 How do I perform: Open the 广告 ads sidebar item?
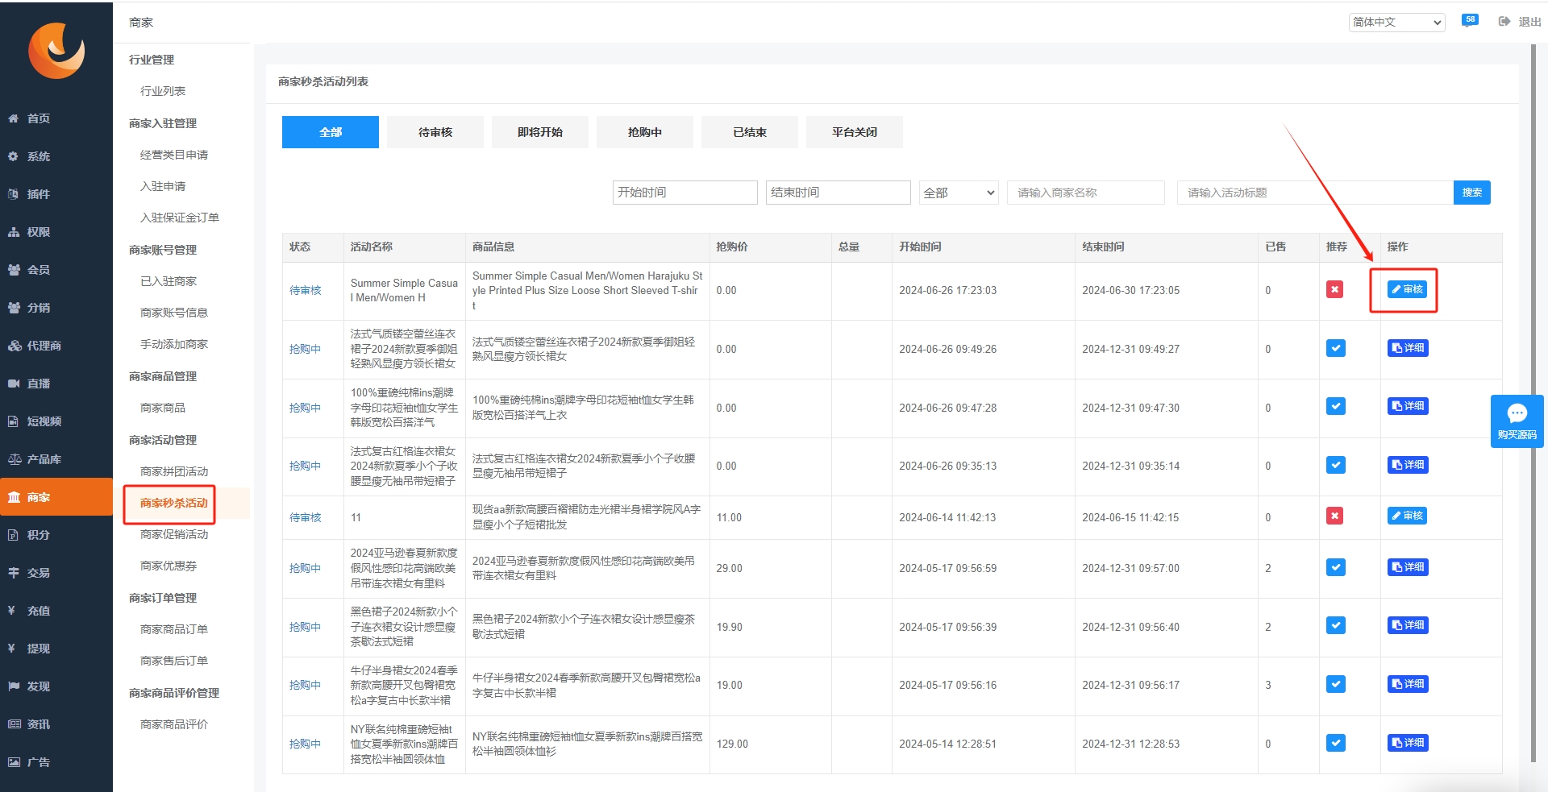pos(56,762)
